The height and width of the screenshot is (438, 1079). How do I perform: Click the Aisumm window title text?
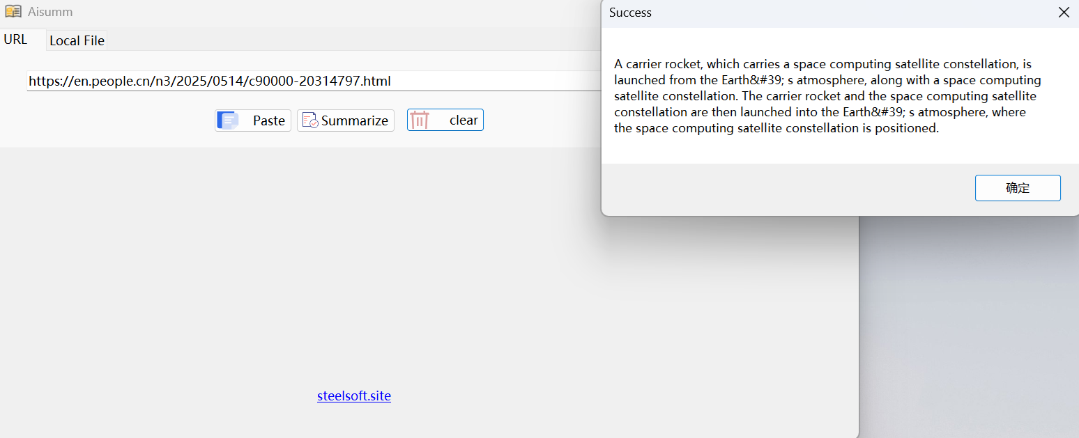(x=50, y=12)
